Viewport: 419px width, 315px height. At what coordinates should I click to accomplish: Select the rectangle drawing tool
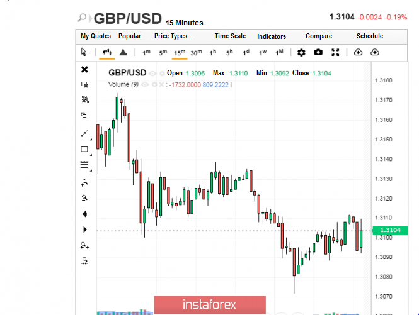pyautogui.click(x=84, y=150)
